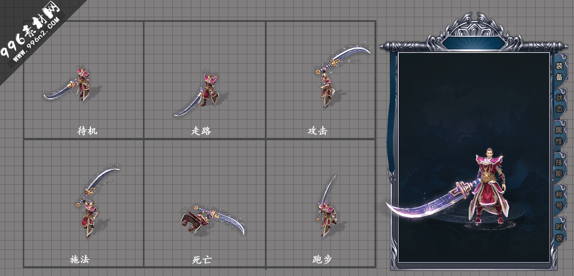Screen dimensions: 574x276
Task: Click the large curved blade in preview panel
Action: coord(434,199)
